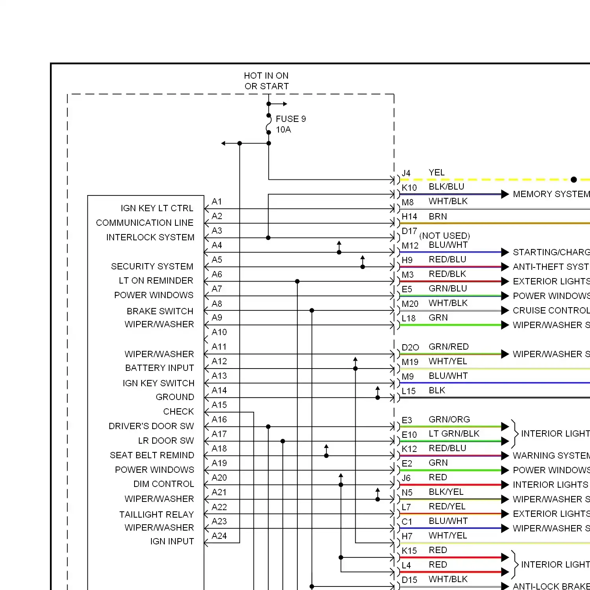Screen dimensions: 590x590
Task: Click the BLK/YEL wire color label
Action: pos(446,492)
